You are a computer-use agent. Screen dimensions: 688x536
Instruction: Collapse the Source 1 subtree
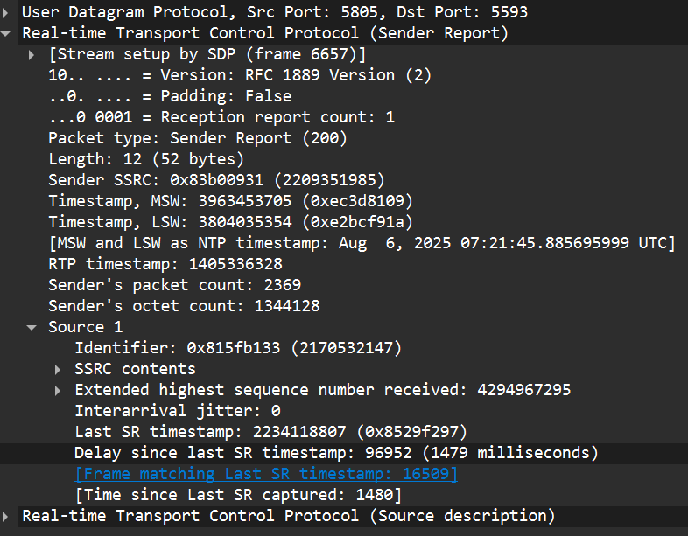pyautogui.click(x=32, y=327)
